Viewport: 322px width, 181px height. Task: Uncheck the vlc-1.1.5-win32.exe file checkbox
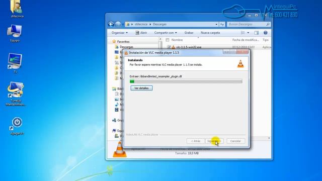pyautogui.click(x=169, y=47)
